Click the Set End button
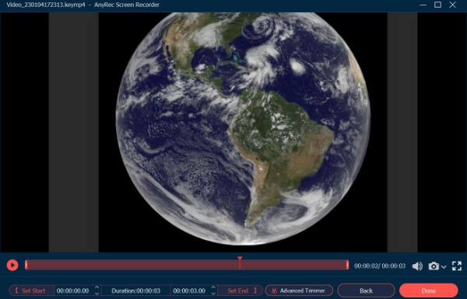 click(241, 290)
